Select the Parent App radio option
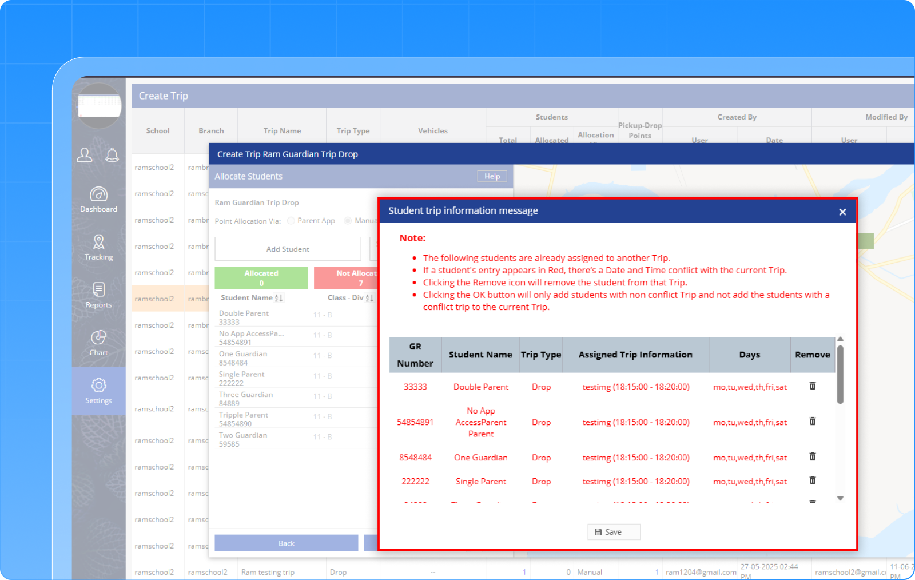 pos(291,221)
